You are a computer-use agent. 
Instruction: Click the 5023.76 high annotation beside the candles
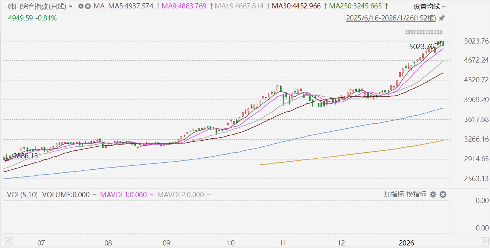pos(422,46)
